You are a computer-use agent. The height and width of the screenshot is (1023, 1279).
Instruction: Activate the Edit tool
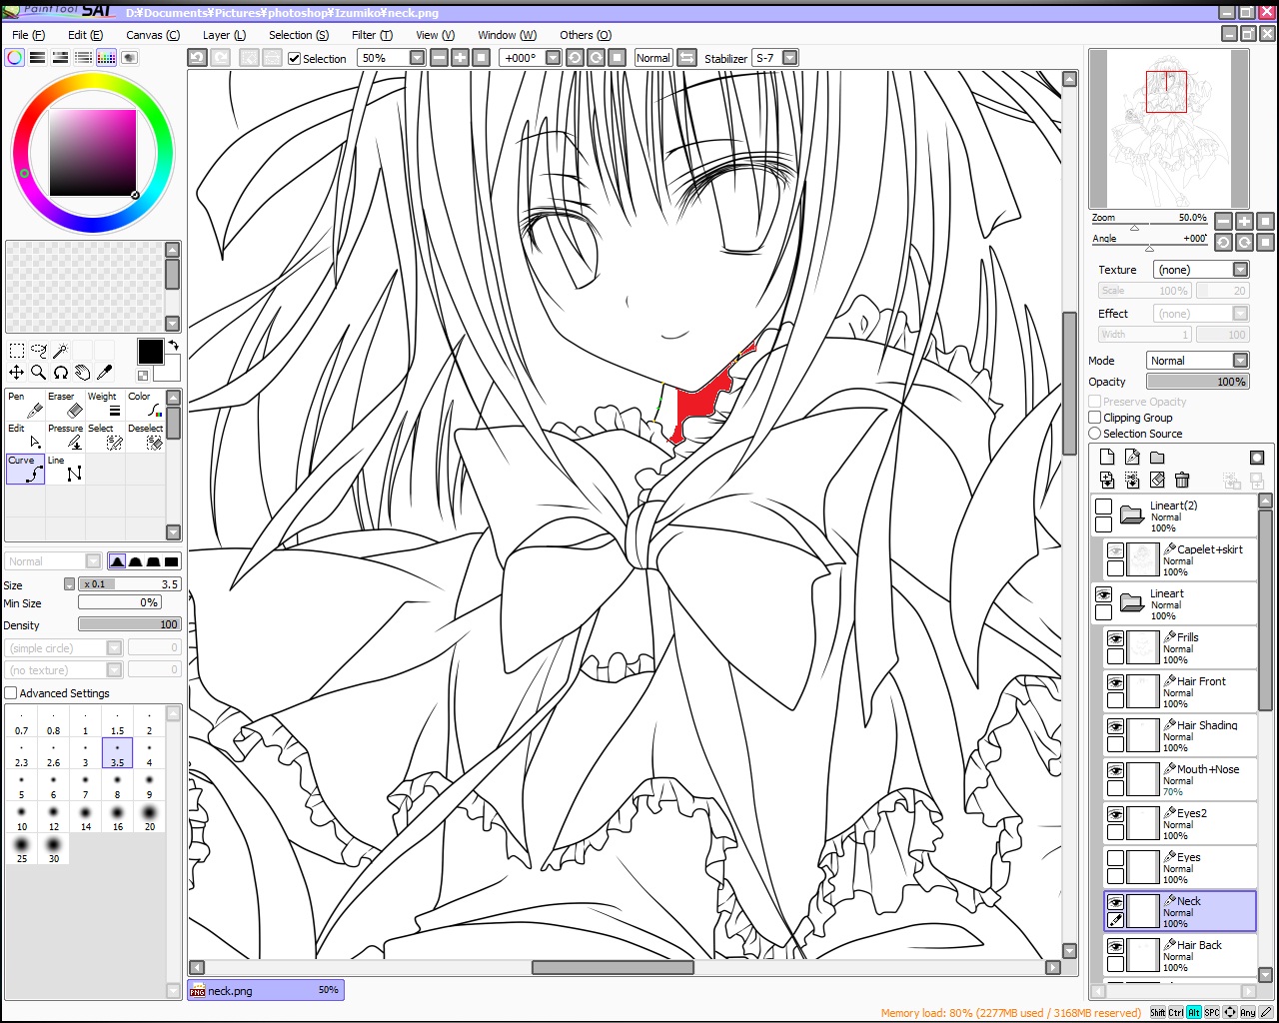tap(25, 437)
